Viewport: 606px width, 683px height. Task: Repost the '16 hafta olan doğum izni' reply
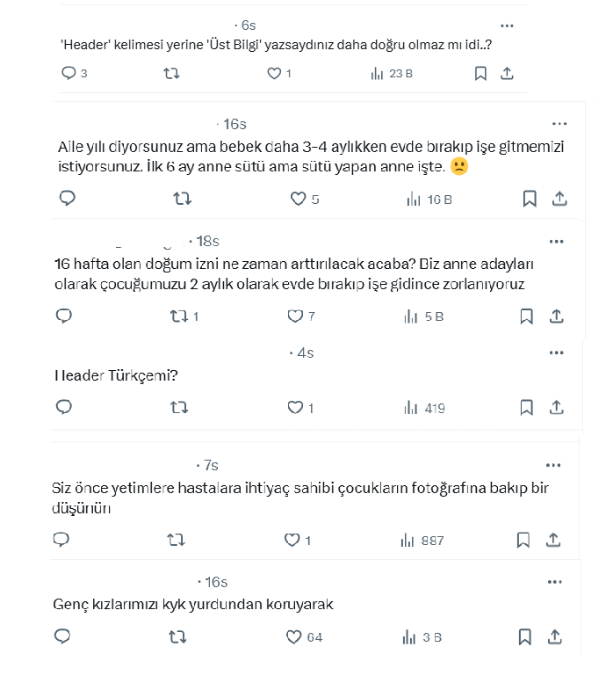[177, 316]
